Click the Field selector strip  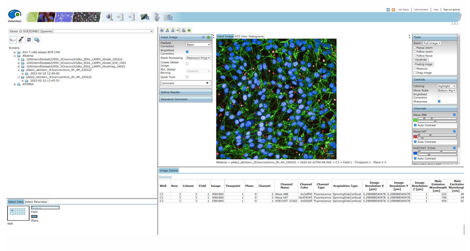click(x=45, y=208)
